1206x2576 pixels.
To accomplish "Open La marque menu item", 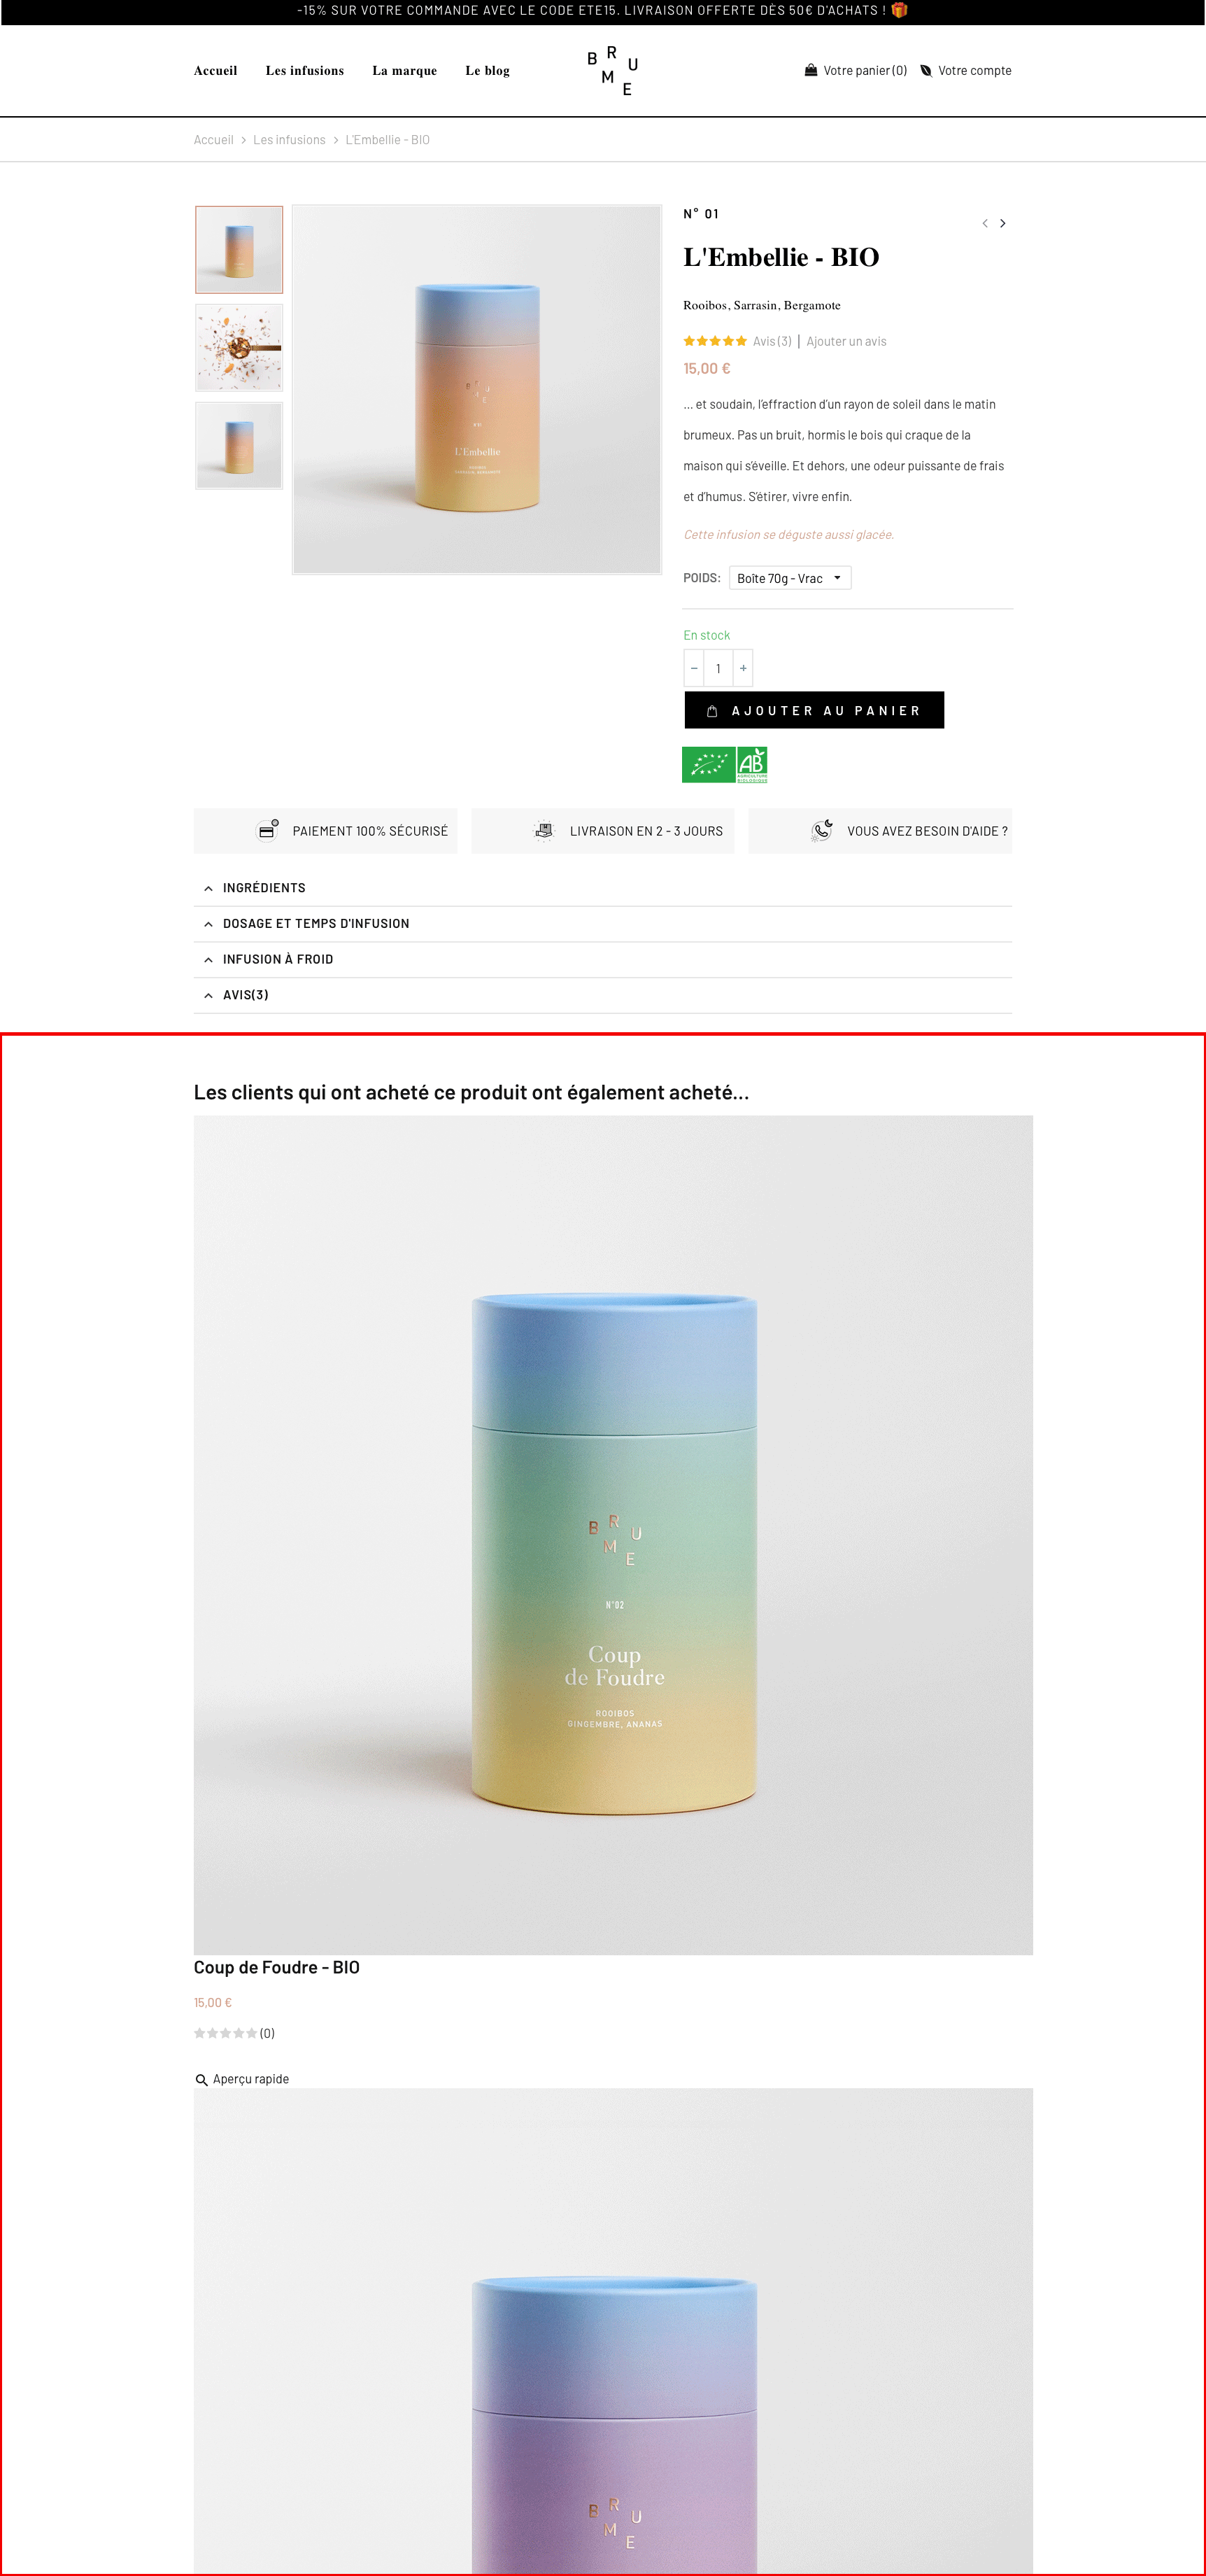I will 404,70.
